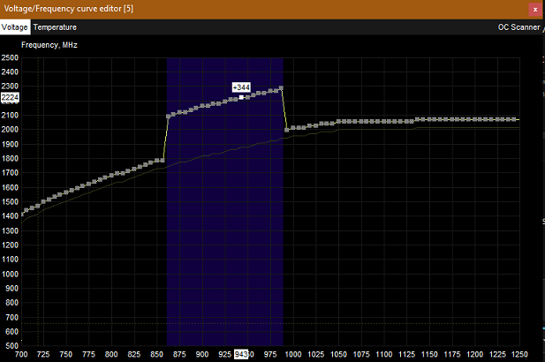Click the 850 label on the voltage axis

(x=156, y=354)
